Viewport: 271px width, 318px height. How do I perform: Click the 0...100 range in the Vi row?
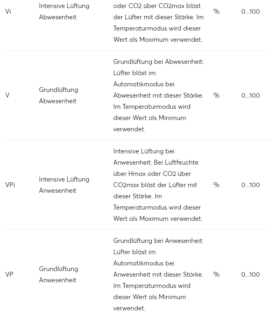coord(251,12)
